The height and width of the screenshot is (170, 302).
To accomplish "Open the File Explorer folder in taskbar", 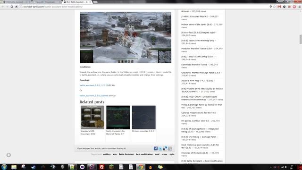I will tap(14, 167).
